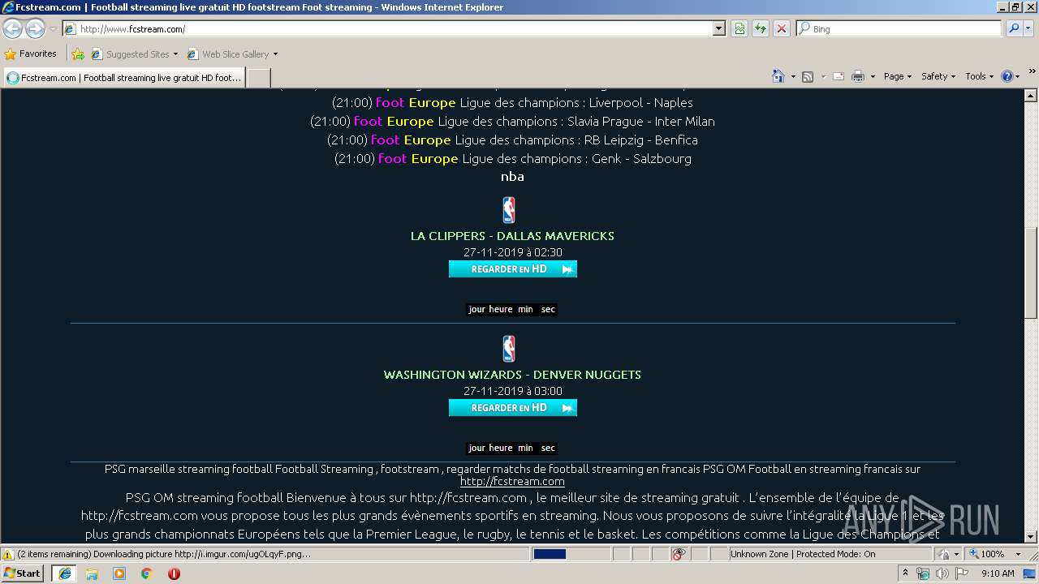Screen dimensions: 1039x584
Task: Click the page loading progress bar
Action: tap(571, 554)
